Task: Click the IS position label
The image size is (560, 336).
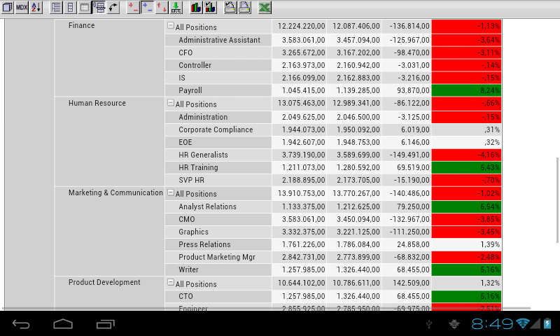Action: pos(182,78)
